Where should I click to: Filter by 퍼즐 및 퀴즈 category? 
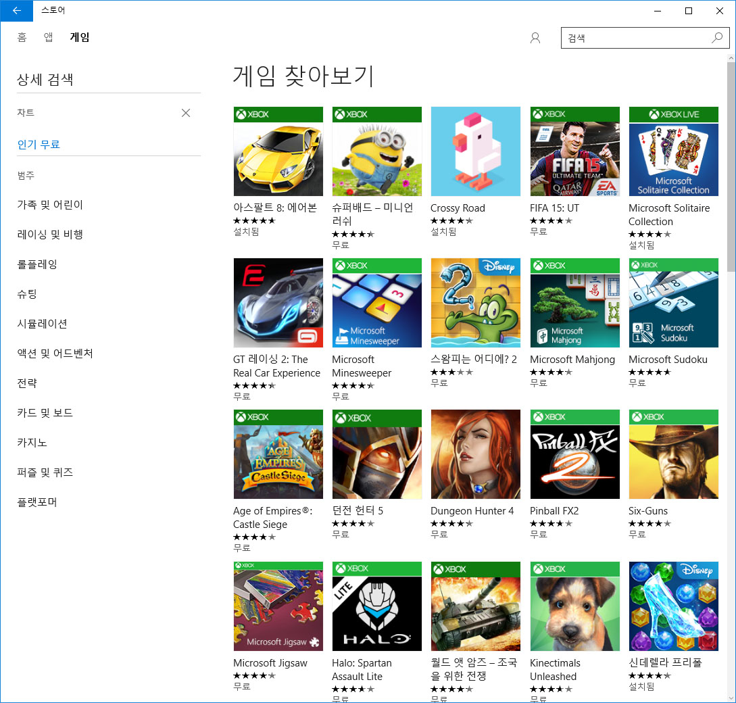(x=45, y=472)
